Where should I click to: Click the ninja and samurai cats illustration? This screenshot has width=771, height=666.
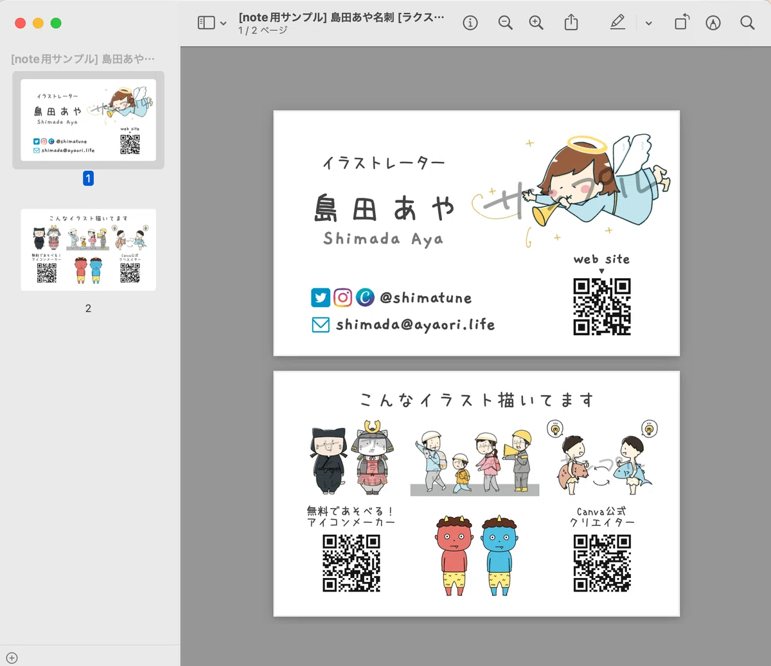[351, 457]
